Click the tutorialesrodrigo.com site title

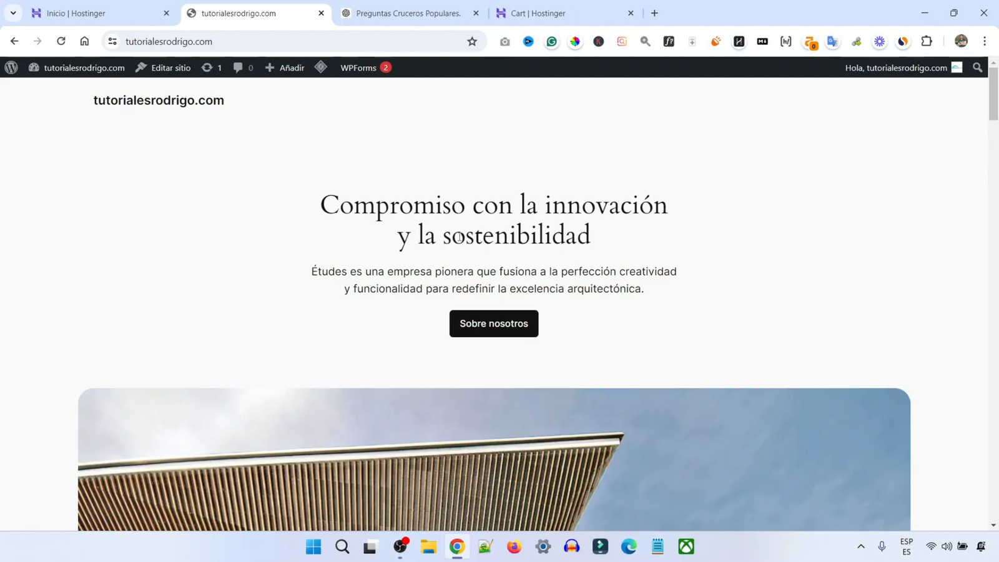tap(158, 100)
